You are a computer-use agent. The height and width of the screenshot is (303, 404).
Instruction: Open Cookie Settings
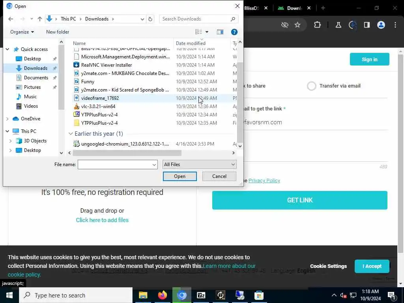click(x=328, y=266)
